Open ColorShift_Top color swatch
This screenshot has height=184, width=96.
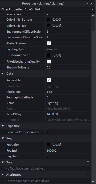pos(48,26)
